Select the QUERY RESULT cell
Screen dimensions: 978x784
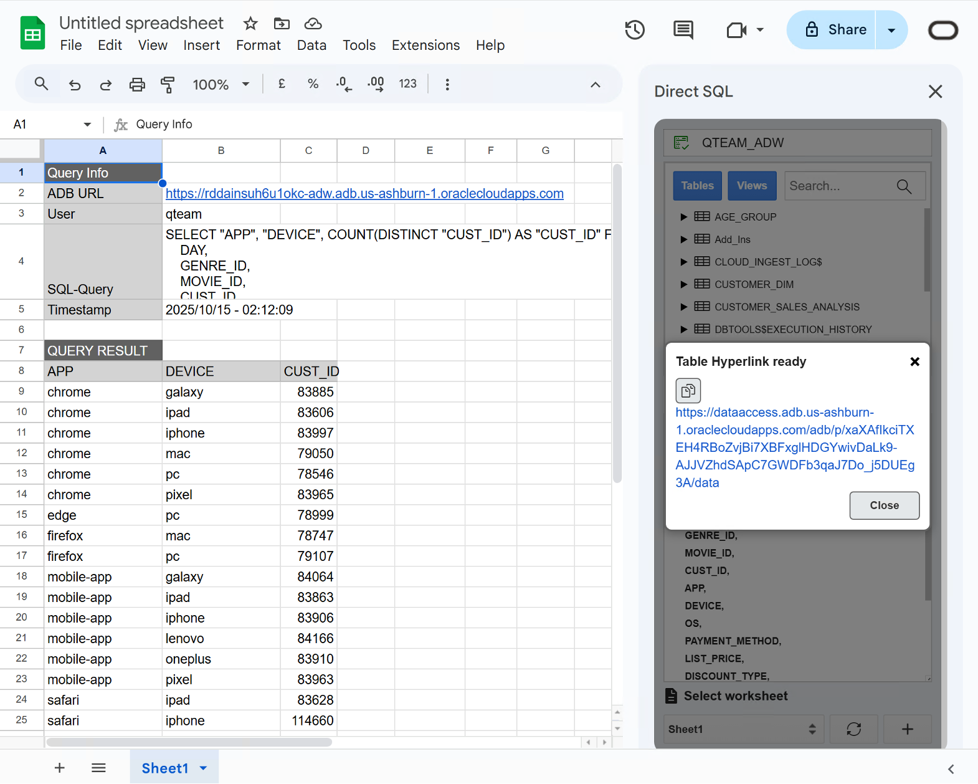103,351
